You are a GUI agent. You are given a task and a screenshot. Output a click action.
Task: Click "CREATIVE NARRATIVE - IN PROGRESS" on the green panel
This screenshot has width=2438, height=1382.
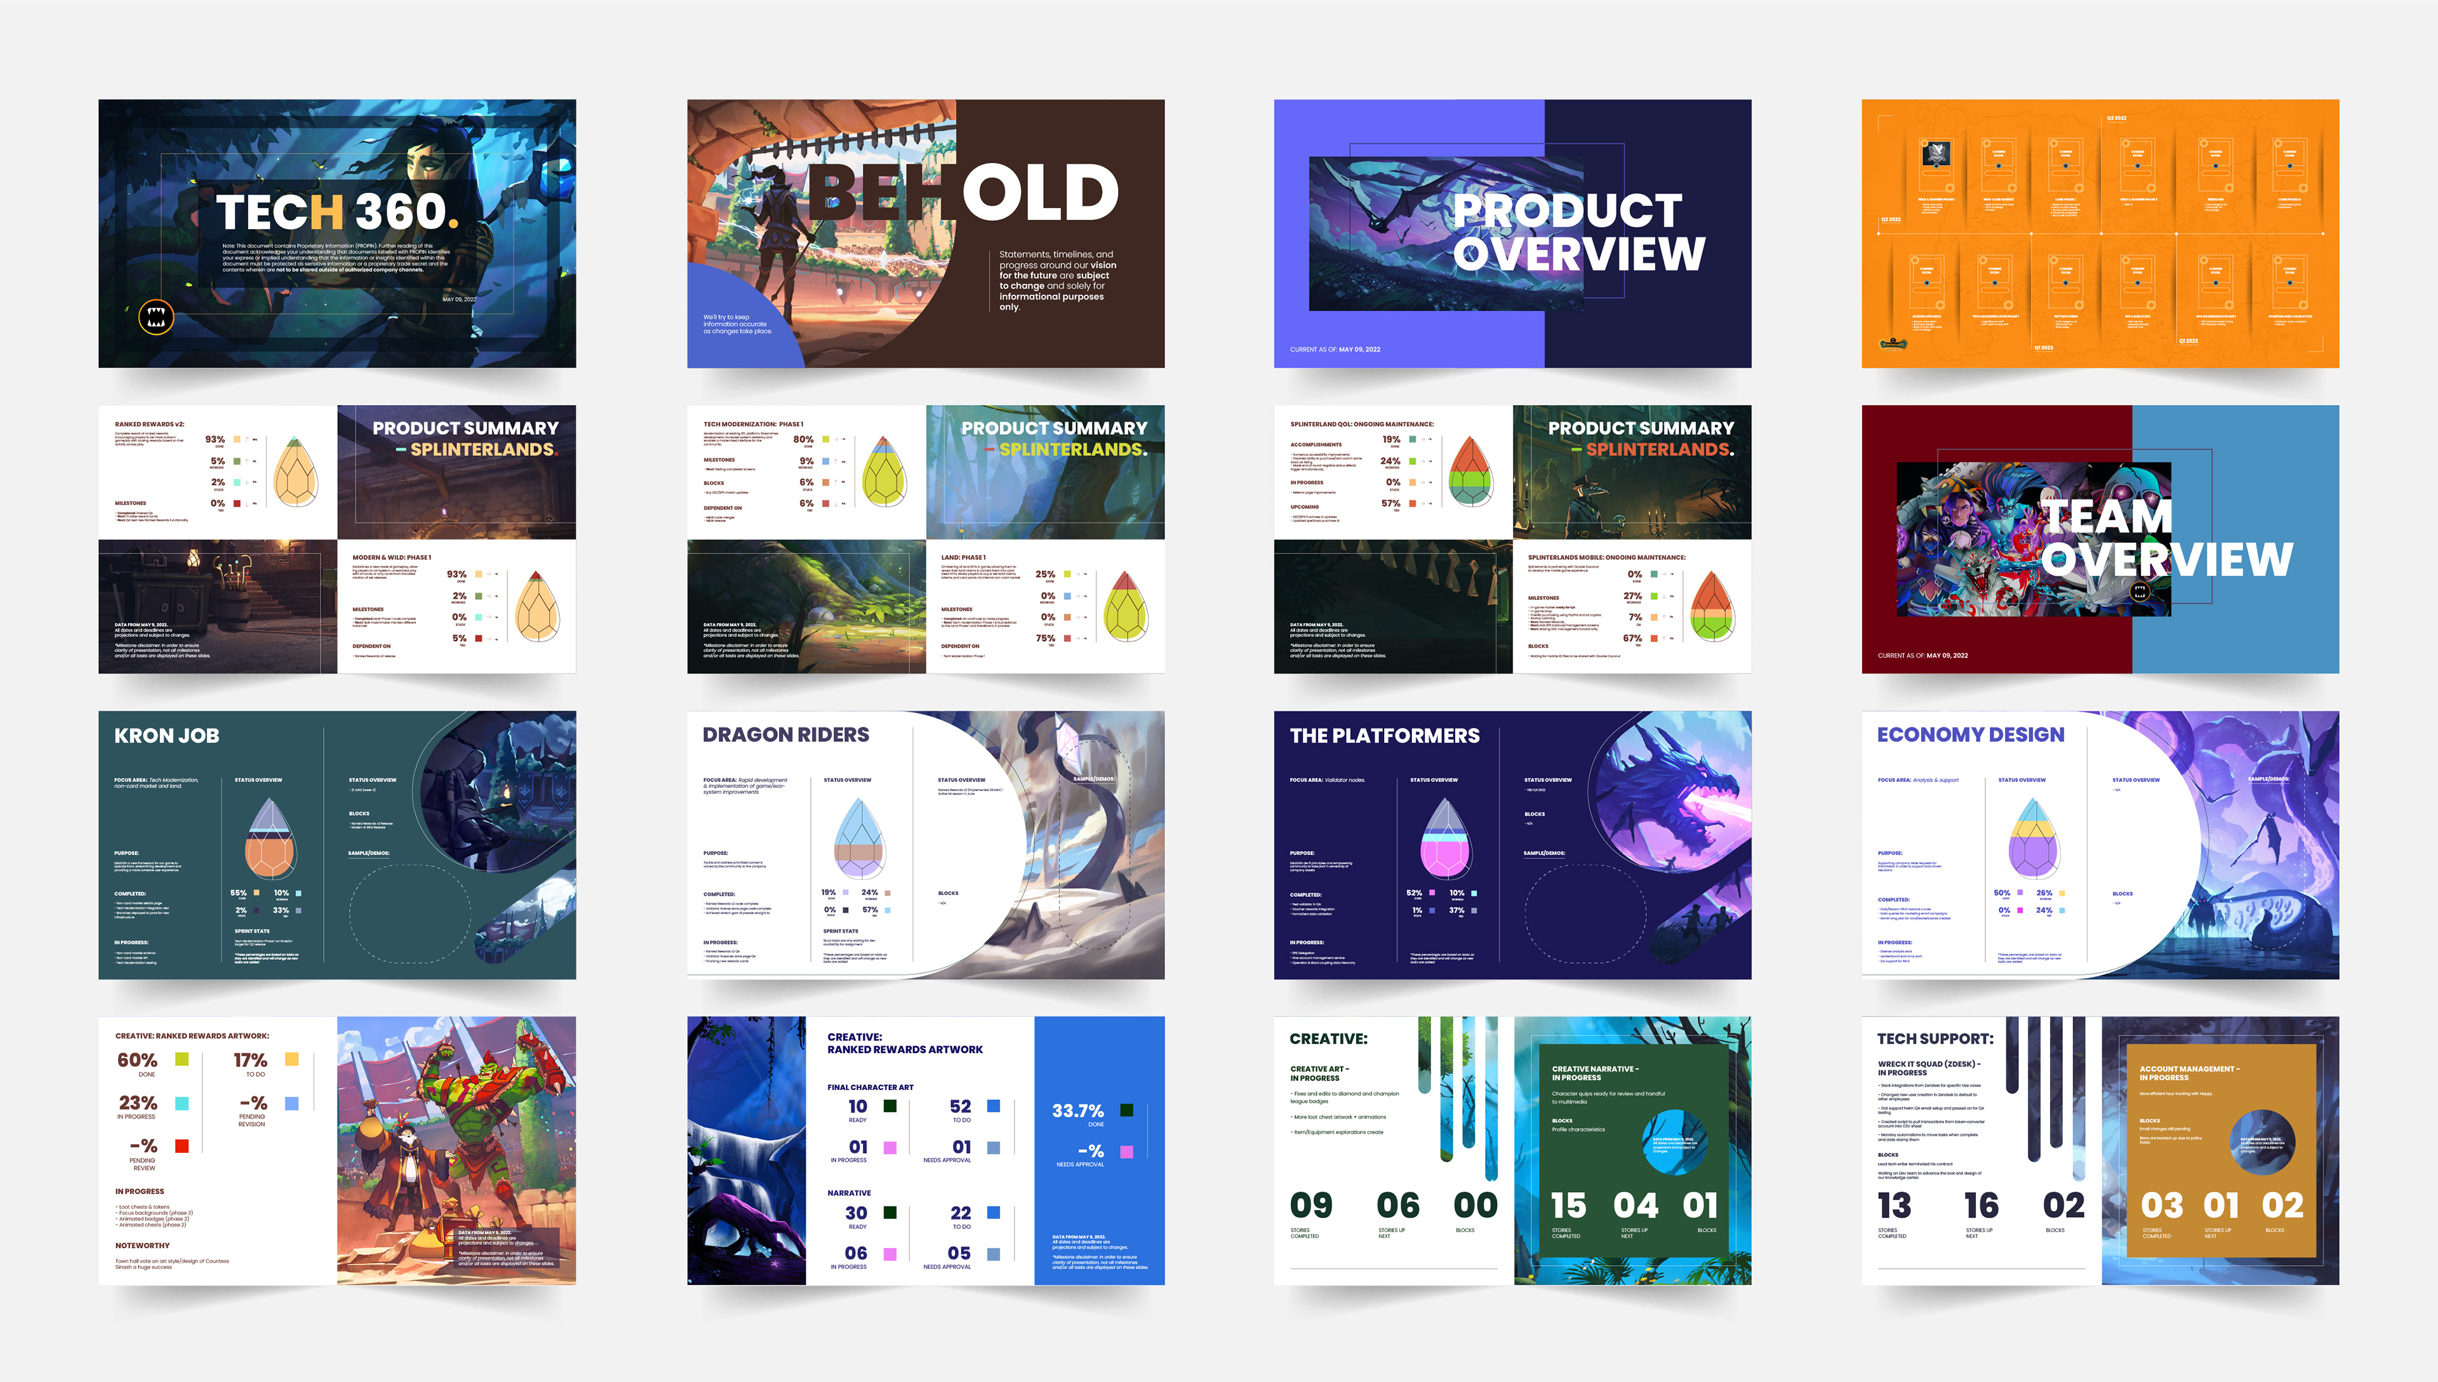[1595, 1073]
